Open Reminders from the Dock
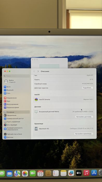Screen dimensions: 102x182 click(x=56, y=173)
